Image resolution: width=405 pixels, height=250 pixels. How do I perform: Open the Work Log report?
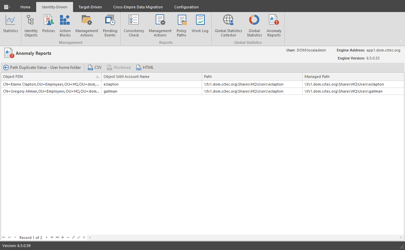pos(200,24)
